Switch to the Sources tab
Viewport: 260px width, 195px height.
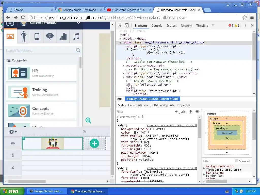point(171,26)
